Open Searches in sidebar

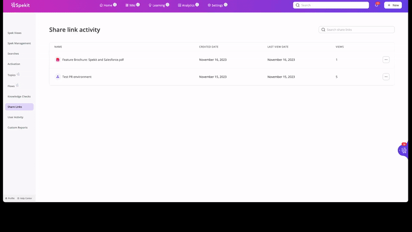pos(13,54)
